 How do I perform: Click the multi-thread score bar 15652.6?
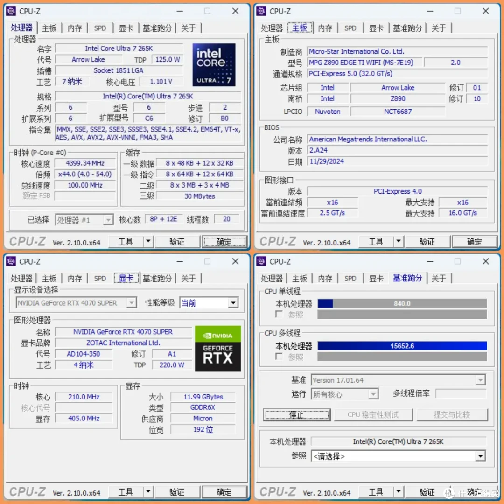(402, 346)
